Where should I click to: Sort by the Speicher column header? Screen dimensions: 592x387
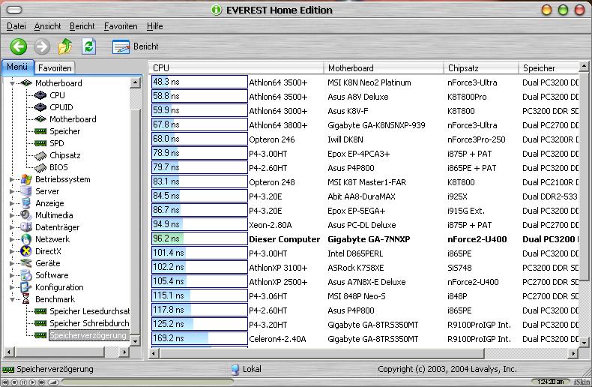coord(549,68)
